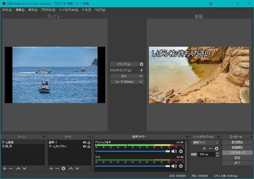254x179 pixels.
Task: Select the ゲーム画面 scene
Action: (23, 142)
